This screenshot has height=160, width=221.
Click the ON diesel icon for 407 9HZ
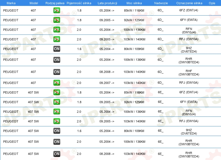pos(57,49)
